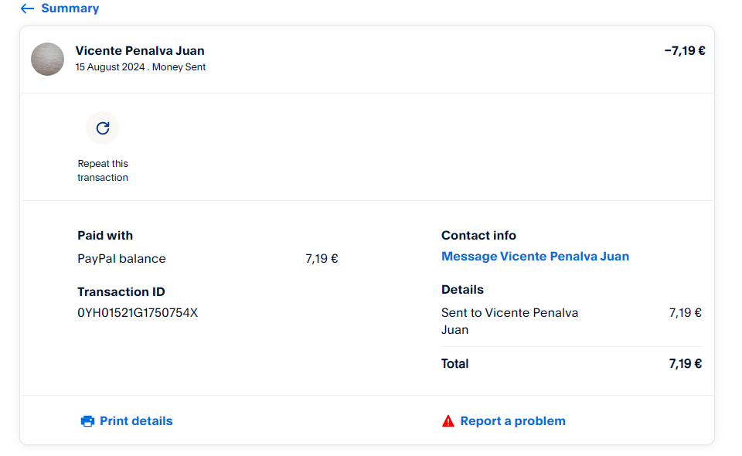Click the Vicente Penalva Juan header name
The width and height of the screenshot is (742, 456).
[140, 51]
